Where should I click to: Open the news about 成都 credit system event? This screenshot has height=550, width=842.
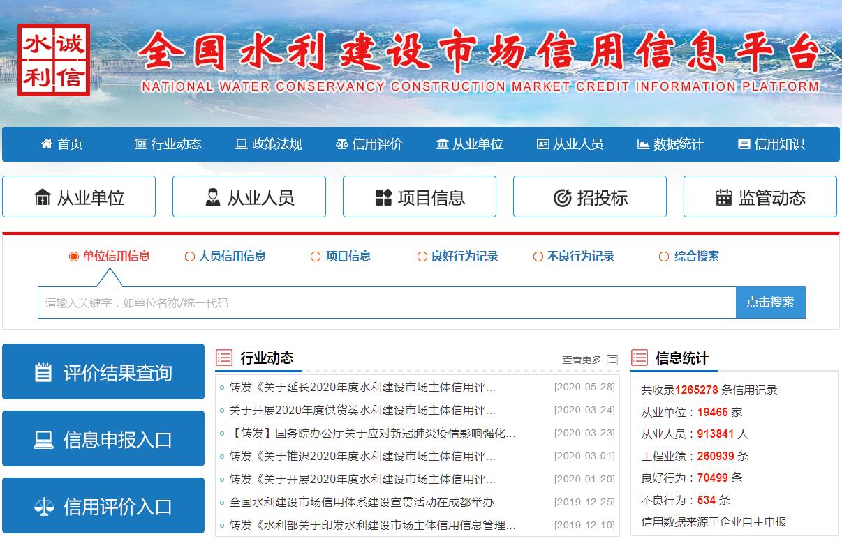pyautogui.click(x=361, y=502)
